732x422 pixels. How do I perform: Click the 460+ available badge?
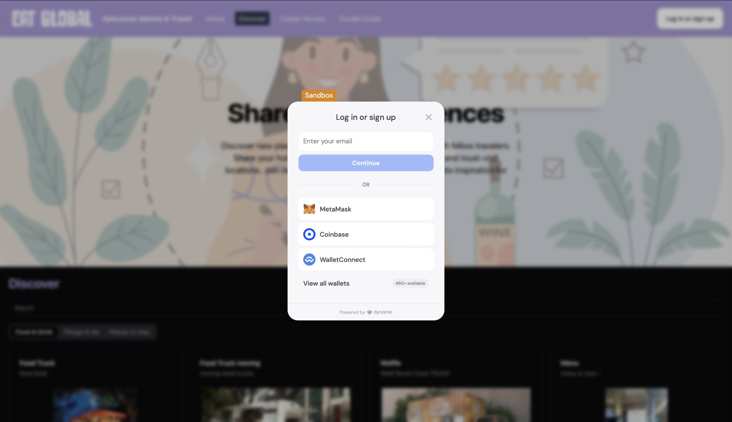(410, 283)
